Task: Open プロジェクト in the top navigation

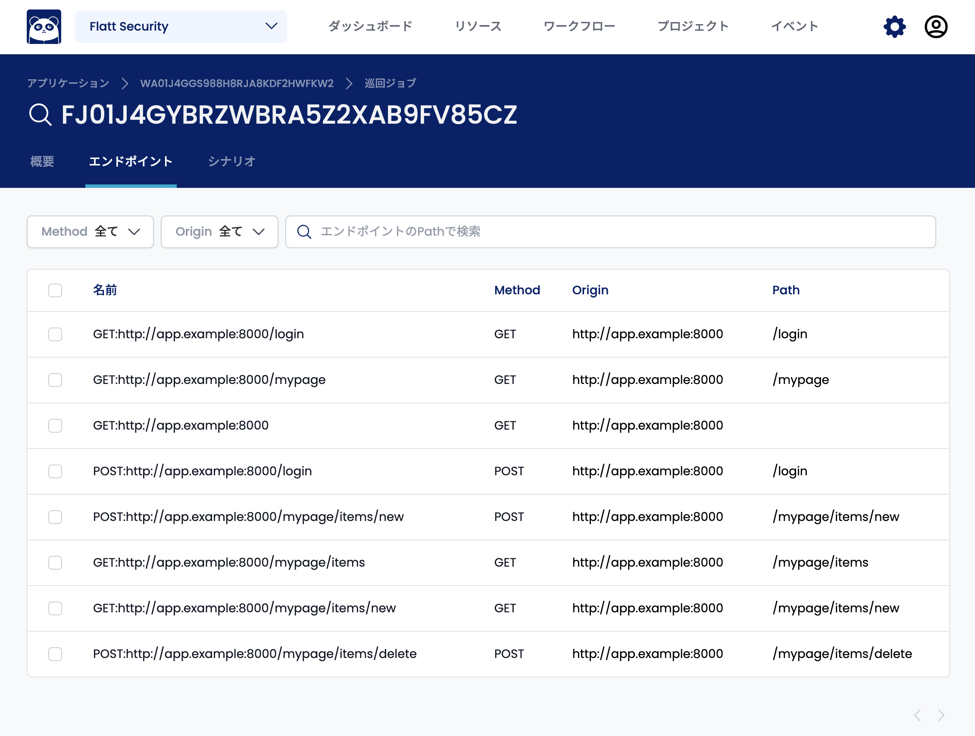Action: click(x=693, y=26)
